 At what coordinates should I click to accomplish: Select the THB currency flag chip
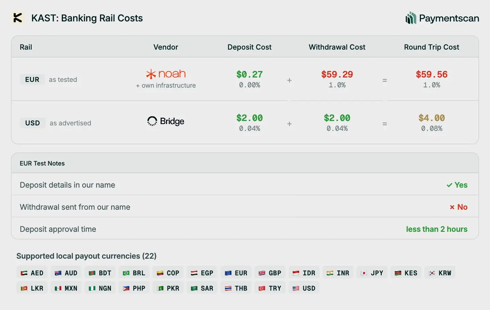pyautogui.click(x=236, y=288)
